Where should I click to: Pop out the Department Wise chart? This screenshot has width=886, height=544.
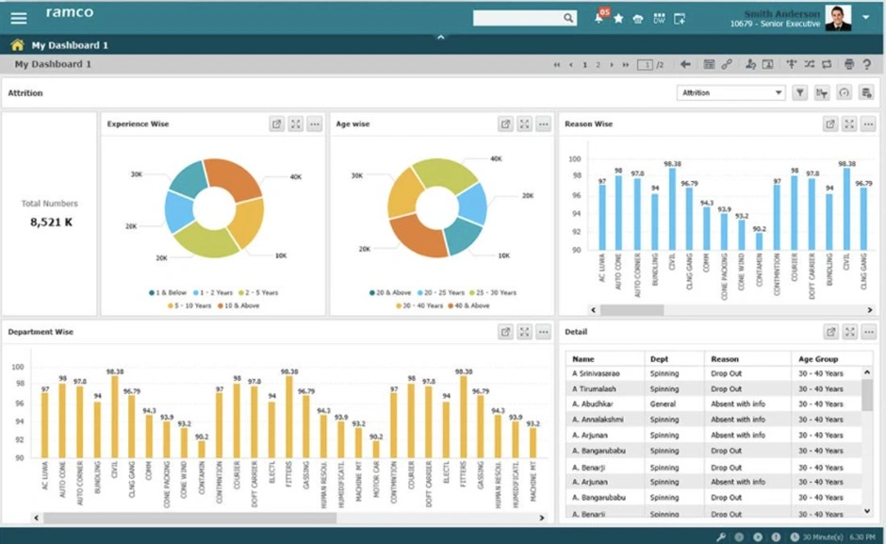[505, 332]
